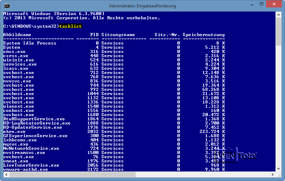285x181 pixels.
Task: Click the window title Administrator: Eingabeaufforderung
Action: pos(142,6)
